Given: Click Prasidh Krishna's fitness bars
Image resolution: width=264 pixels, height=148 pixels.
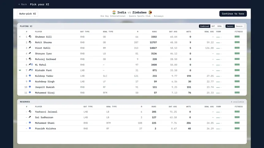Looking at the screenshot, I should point(237,128).
